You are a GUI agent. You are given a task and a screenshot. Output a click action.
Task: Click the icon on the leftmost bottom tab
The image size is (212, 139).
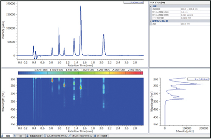[x=2, y=137]
